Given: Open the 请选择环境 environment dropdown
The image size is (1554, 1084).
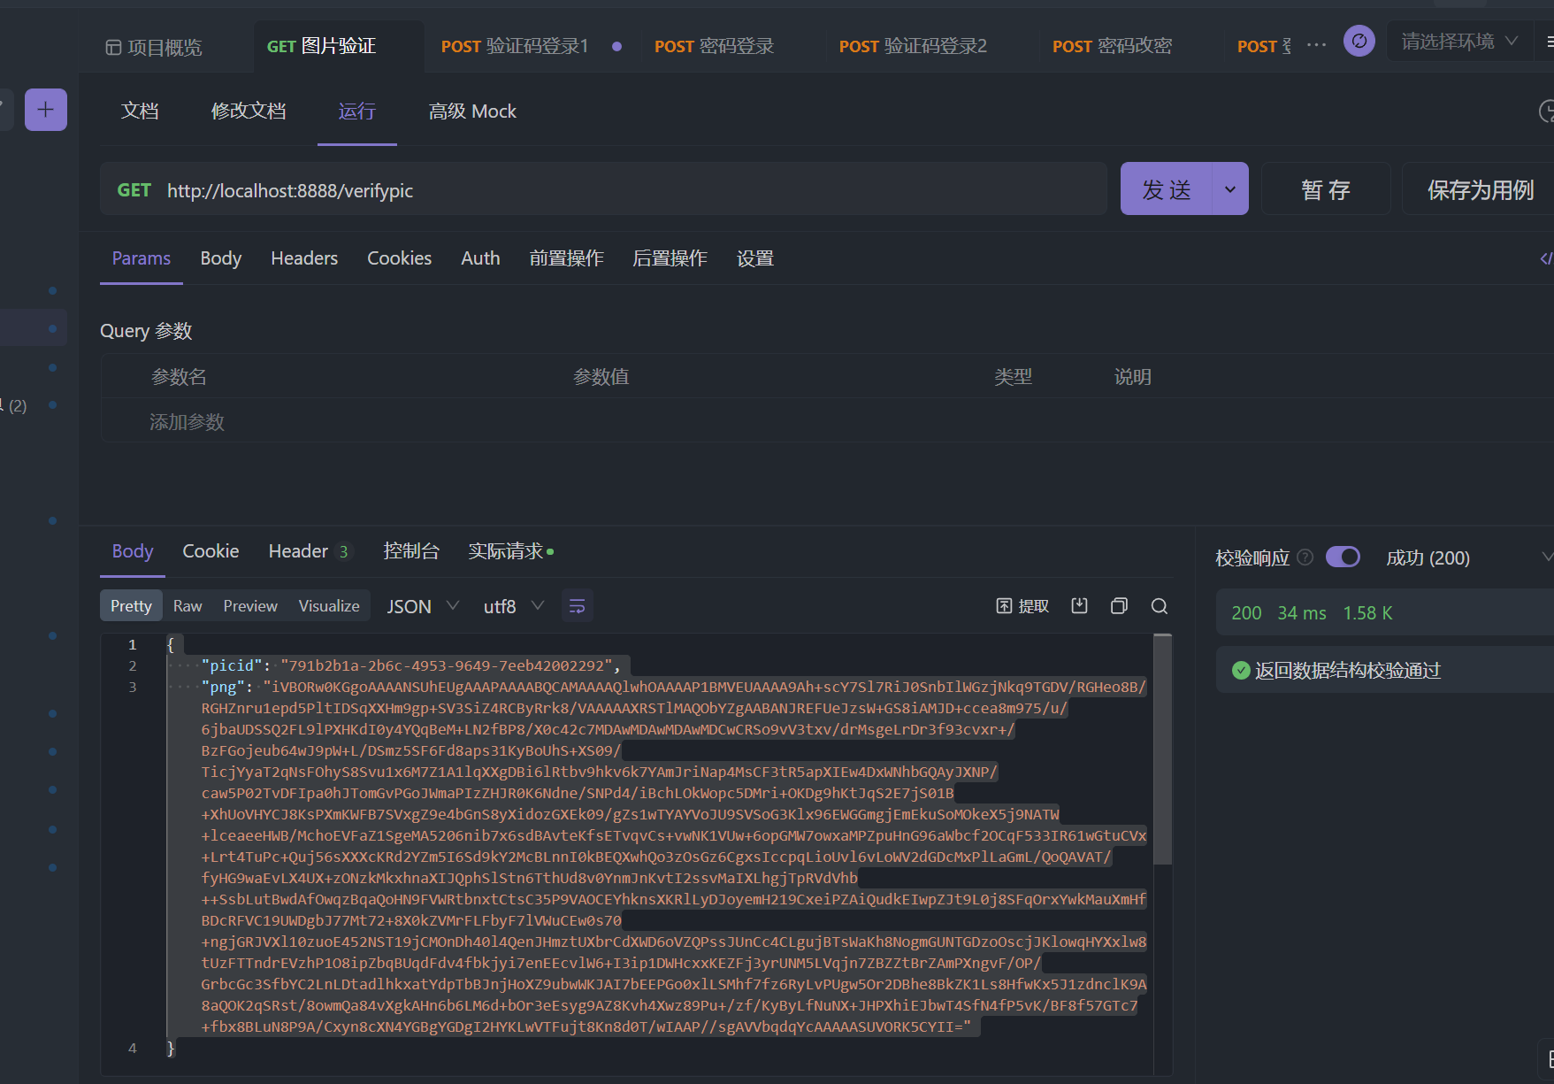Looking at the screenshot, I should 1459,42.
